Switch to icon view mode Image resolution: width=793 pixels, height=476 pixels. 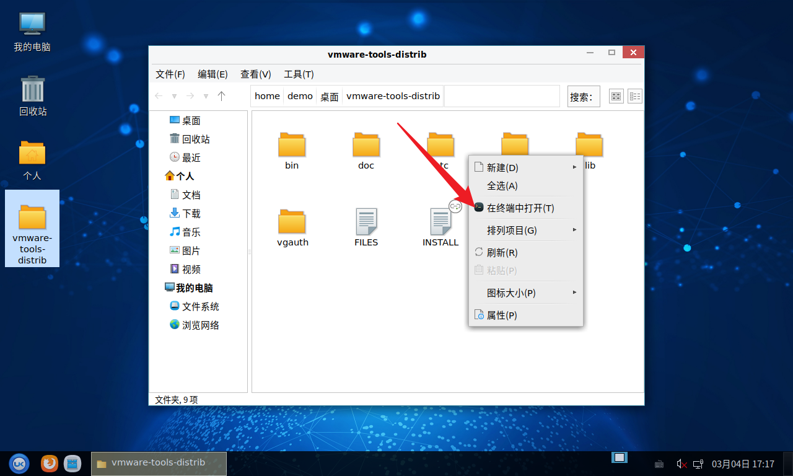[616, 96]
